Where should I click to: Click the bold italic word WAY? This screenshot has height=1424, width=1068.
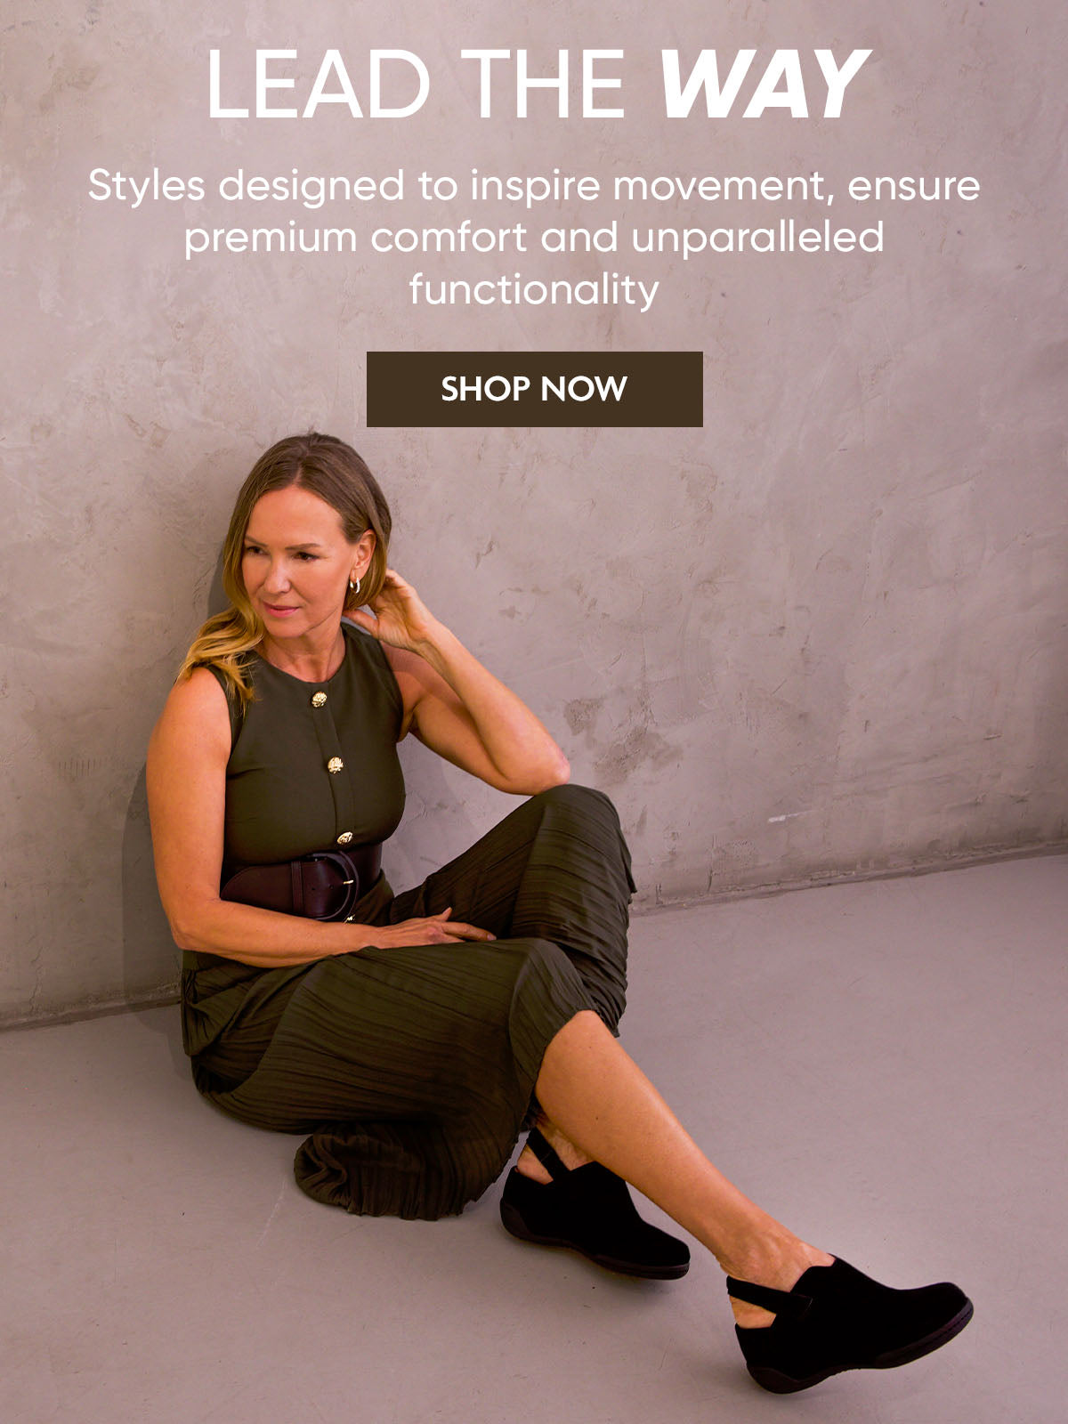click(x=764, y=85)
